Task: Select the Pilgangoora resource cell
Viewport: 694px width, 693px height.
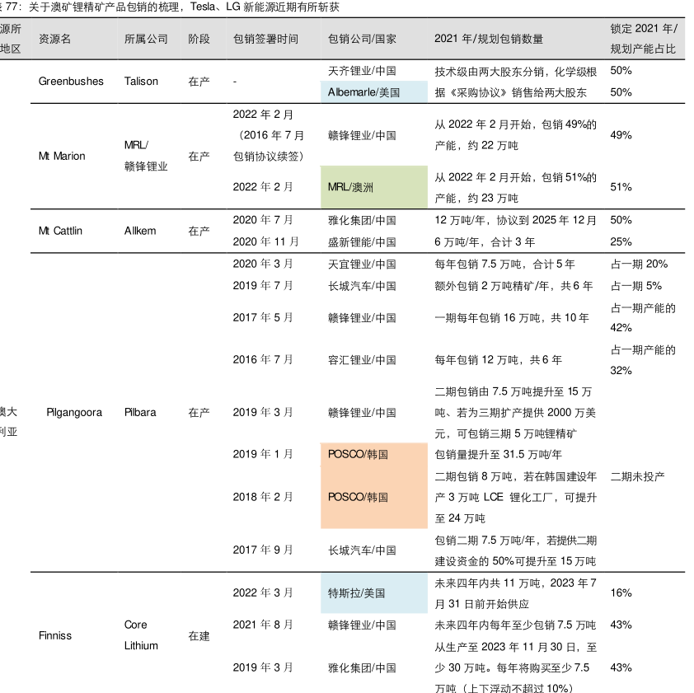Action: point(74,412)
